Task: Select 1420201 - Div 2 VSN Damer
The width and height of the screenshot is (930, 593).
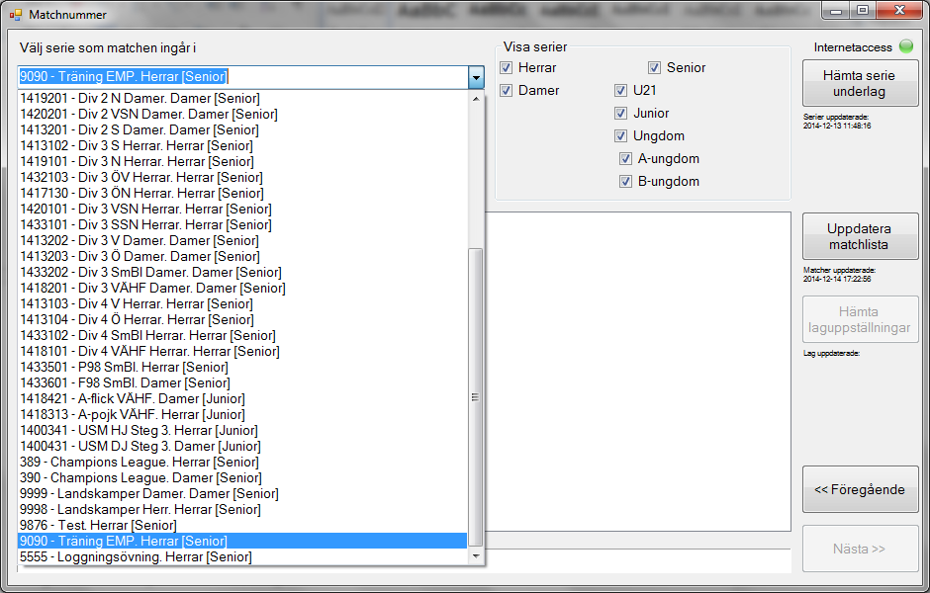Action: [x=242, y=115]
